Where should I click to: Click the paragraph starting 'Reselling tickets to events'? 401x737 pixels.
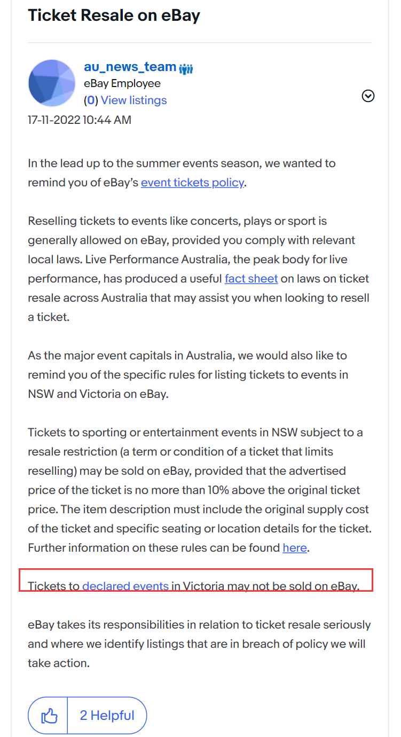(199, 269)
